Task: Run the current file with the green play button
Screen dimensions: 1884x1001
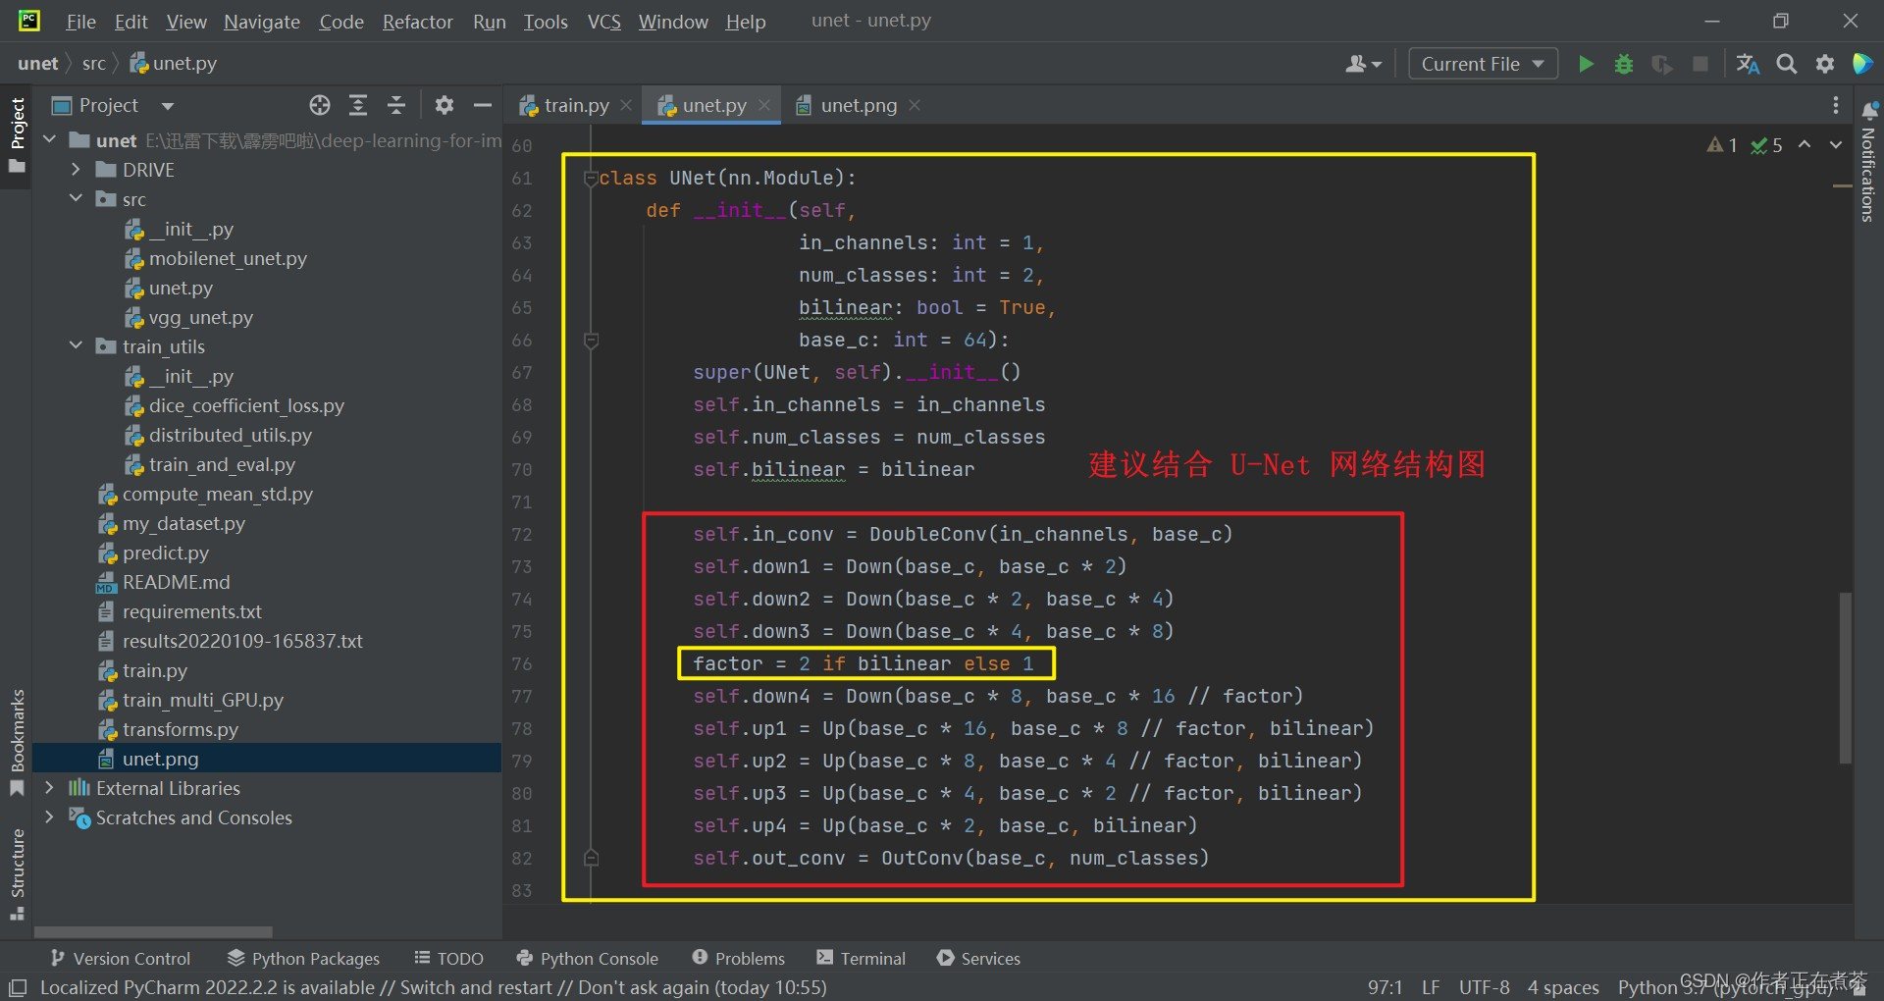Action: click(1586, 64)
